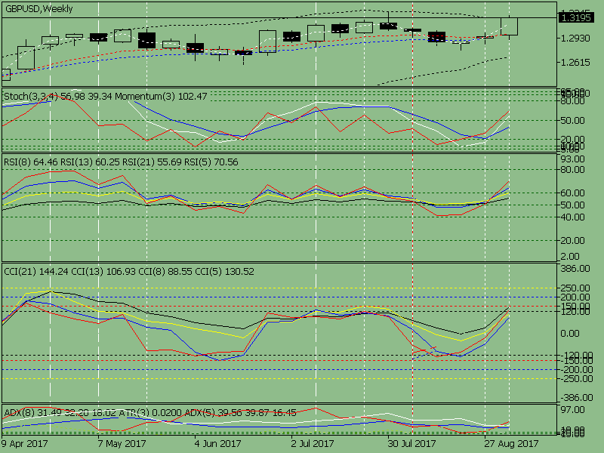The image size is (604, 453).
Task: Click the 2 Jul 2017 date label
Action: click(x=313, y=444)
